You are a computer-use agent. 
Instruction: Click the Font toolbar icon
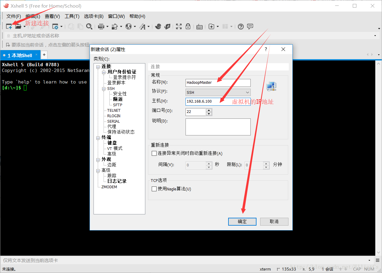tap(143, 26)
